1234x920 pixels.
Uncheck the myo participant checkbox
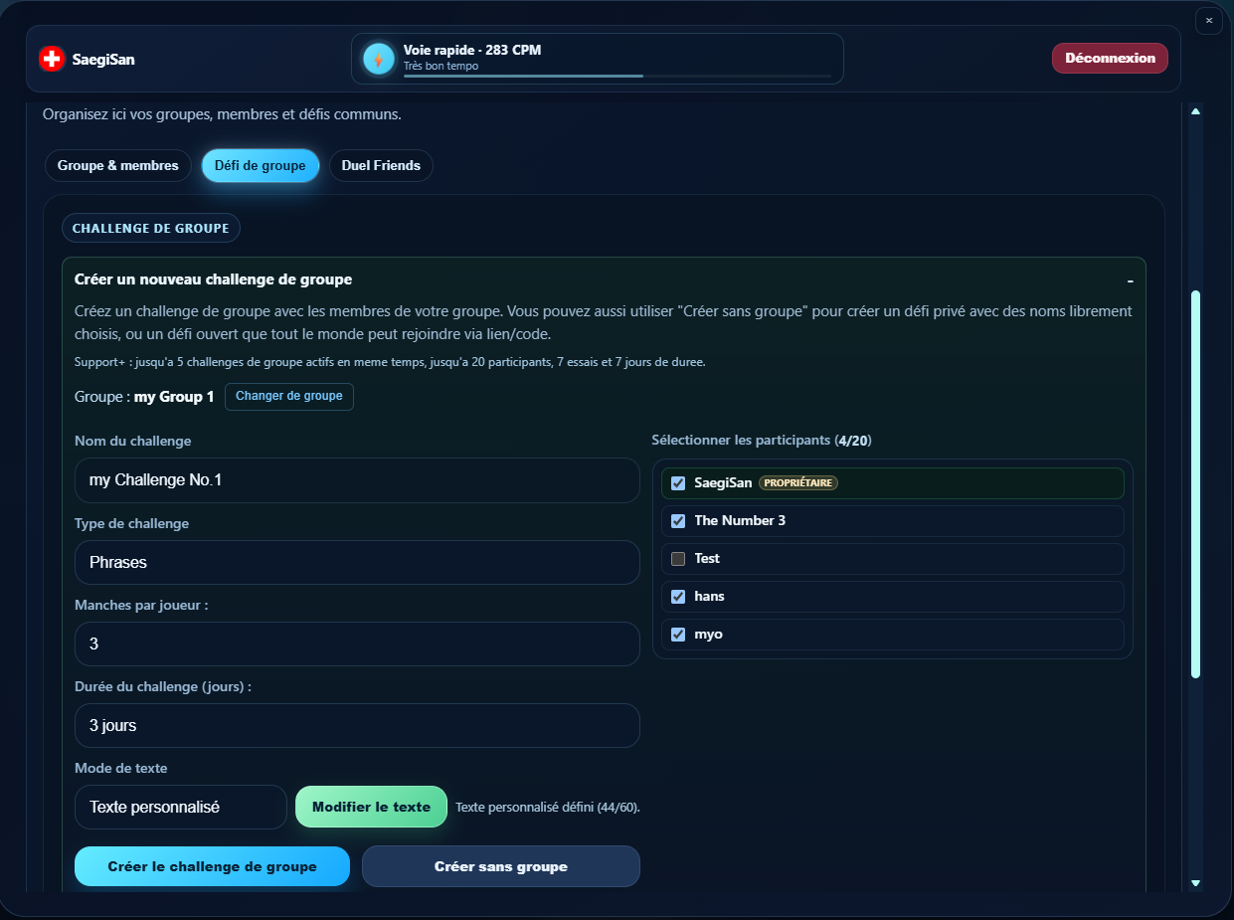[678, 635]
